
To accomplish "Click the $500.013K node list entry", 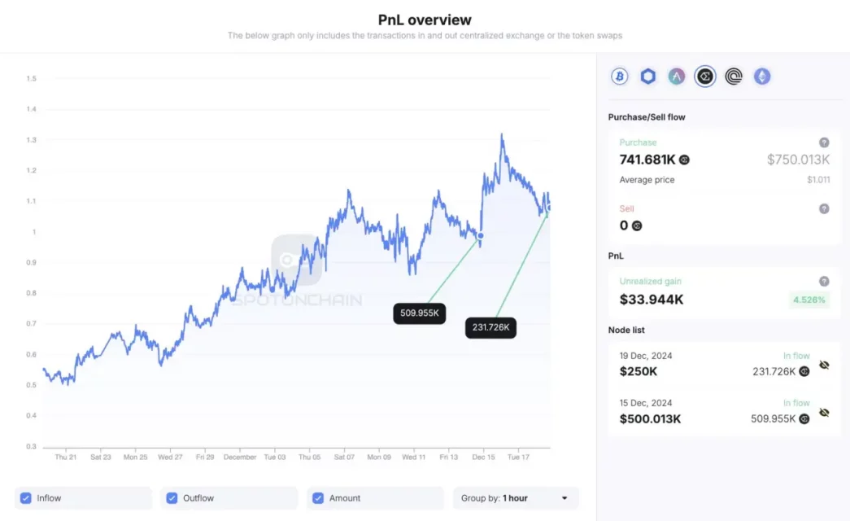I will [651, 419].
